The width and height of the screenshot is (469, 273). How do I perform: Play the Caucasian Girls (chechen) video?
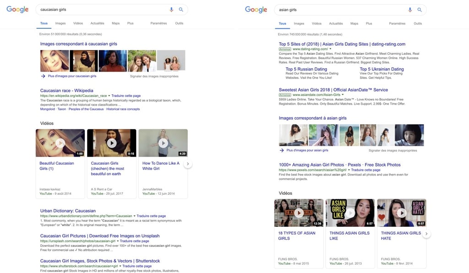pyautogui.click(x=112, y=143)
